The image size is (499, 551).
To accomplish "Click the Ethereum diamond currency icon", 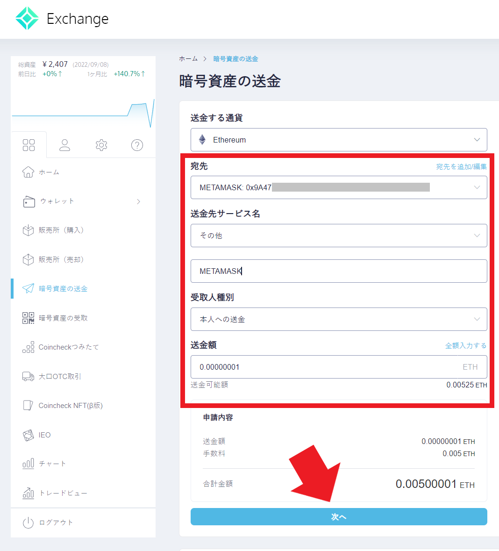I will (202, 140).
